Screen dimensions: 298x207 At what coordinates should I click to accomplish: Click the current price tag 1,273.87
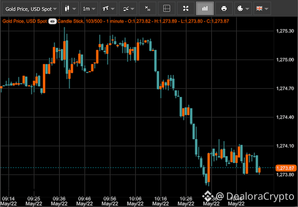tap(286, 168)
